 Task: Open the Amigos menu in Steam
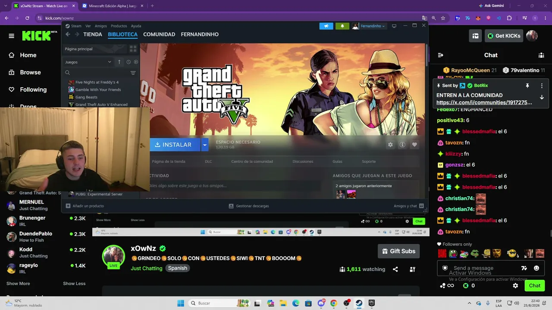(x=100, y=26)
